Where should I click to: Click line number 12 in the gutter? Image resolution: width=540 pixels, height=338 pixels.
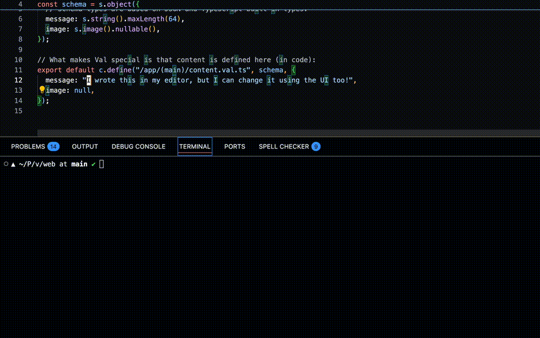coord(18,80)
